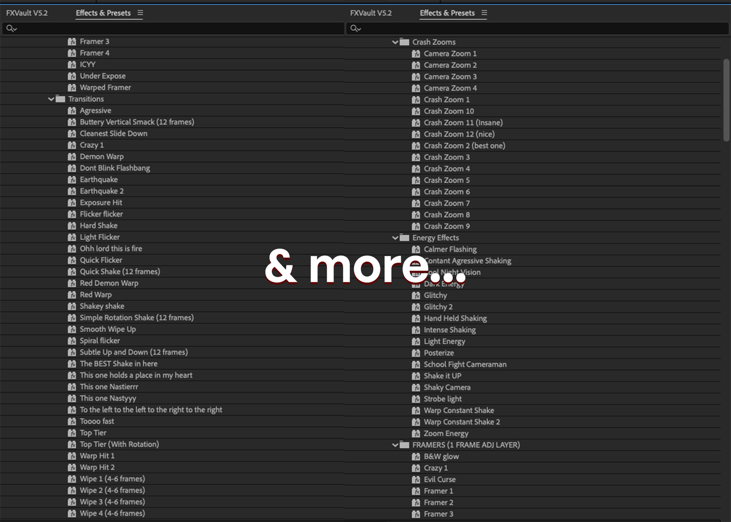The height and width of the screenshot is (522, 731).
Task: Click the Transitions folder icon
Action: point(61,99)
